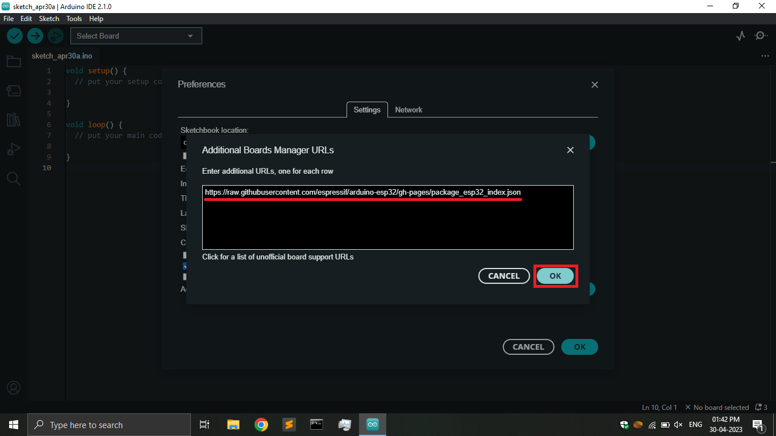Open the Sketchbook sidebar panel

[14, 61]
